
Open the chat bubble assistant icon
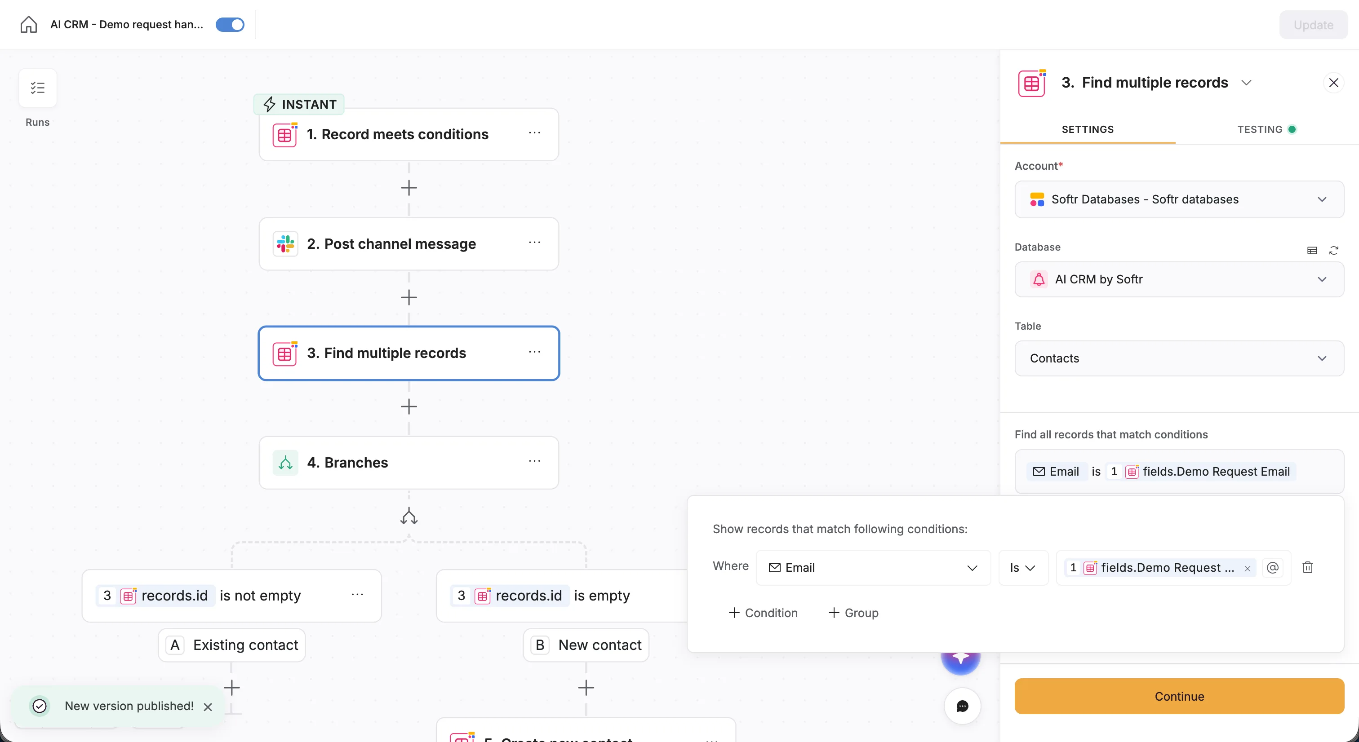(961, 706)
